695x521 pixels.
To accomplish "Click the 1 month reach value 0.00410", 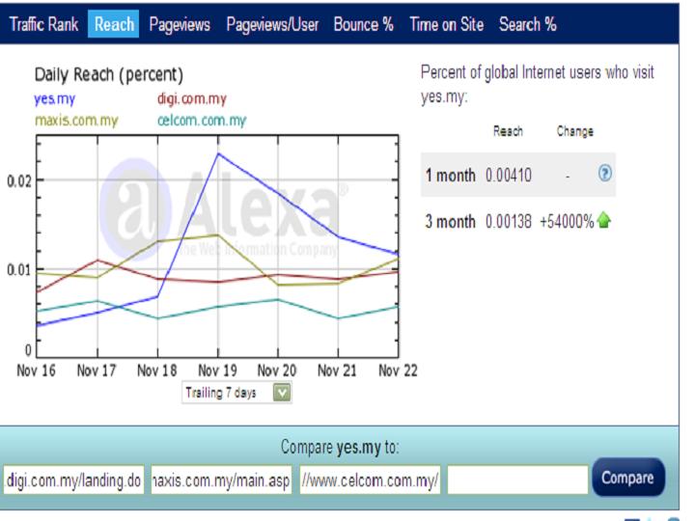I will tap(509, 176).
